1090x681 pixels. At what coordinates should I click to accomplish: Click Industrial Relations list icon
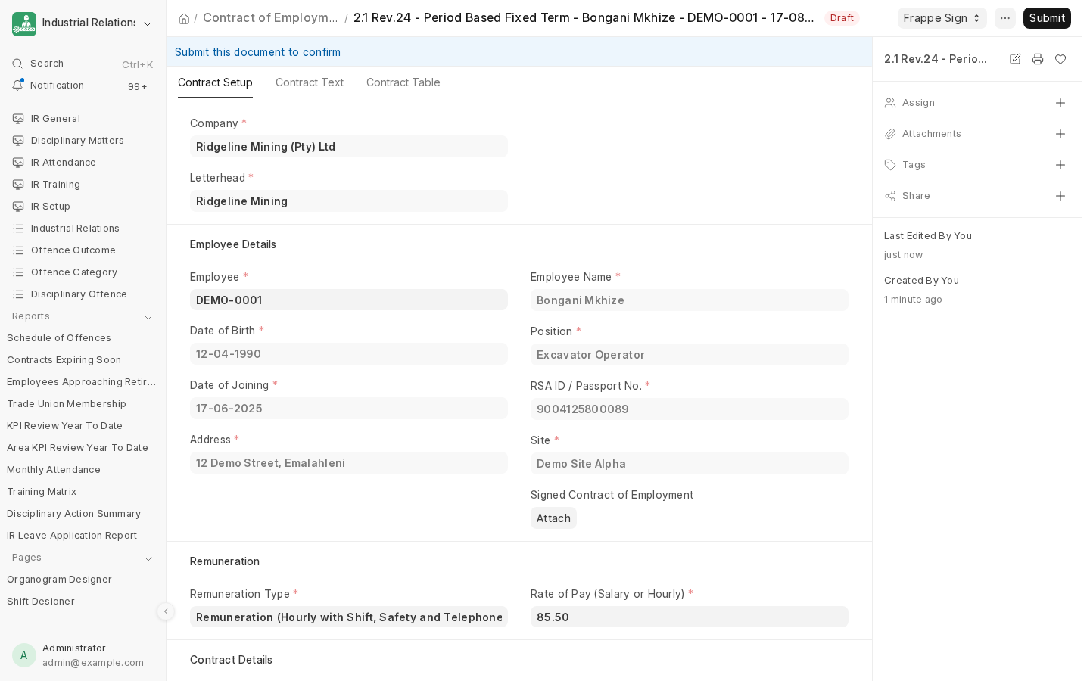(x=19, y=229)
